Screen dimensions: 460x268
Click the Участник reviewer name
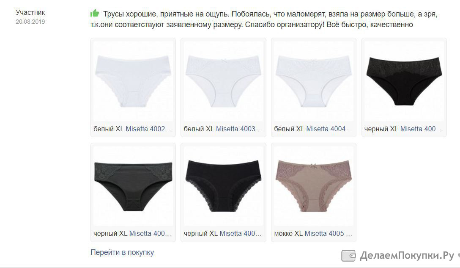[x=30, y=12]
